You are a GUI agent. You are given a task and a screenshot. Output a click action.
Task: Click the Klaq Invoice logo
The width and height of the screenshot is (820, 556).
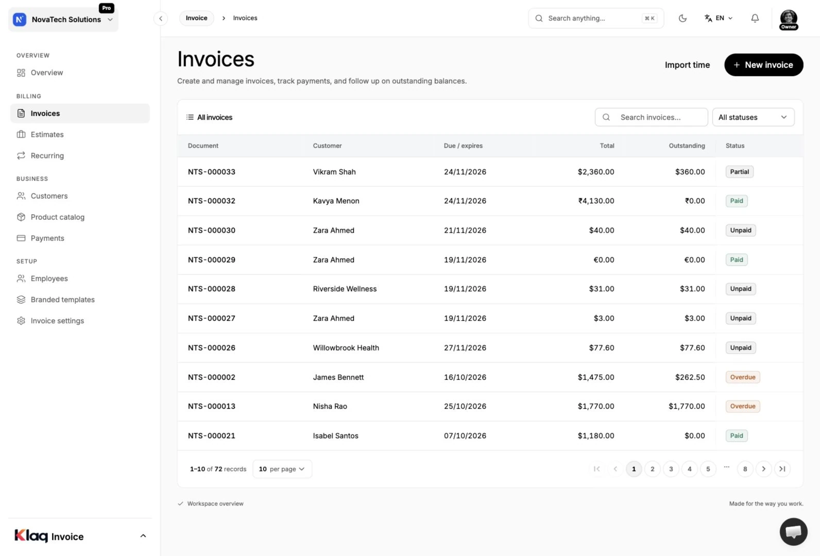click(x=49, y=536)
